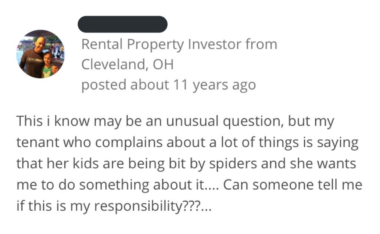Click the "Cleveland, OH" location text
Viewport: 380px width, 234px height.
pyautogui.click(x=127, y=64)
